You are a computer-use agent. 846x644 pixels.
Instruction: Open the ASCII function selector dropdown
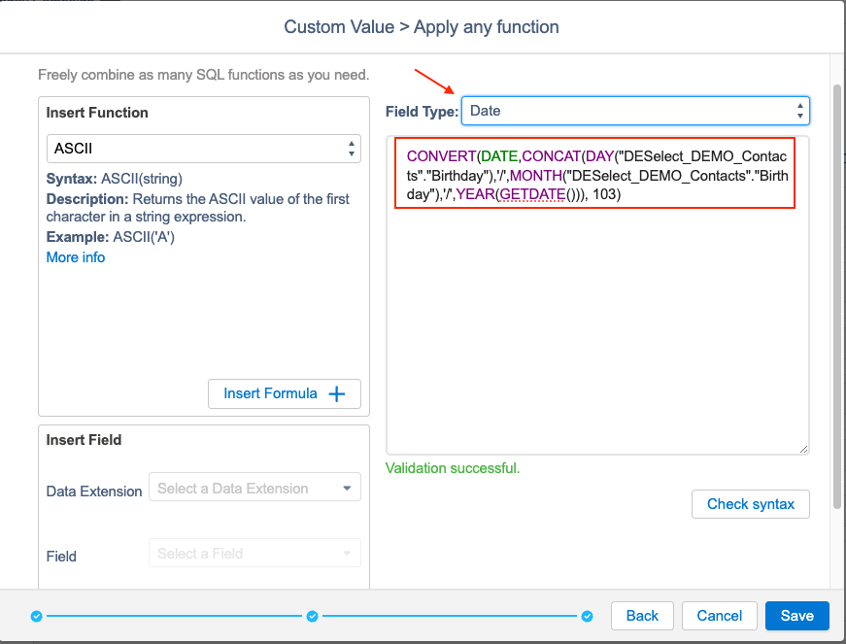tap(203, 149)
